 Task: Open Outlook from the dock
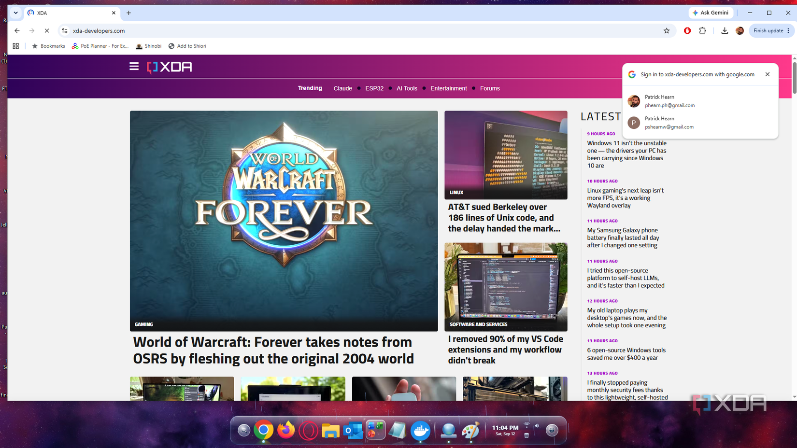click(x=353, y=430)
